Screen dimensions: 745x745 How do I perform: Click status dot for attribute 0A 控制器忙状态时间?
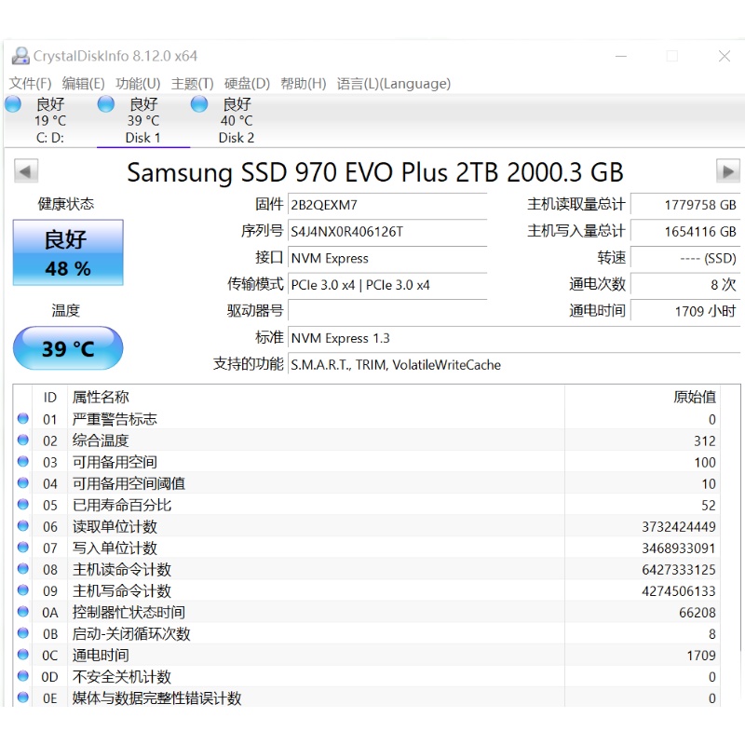coord(22,612)
